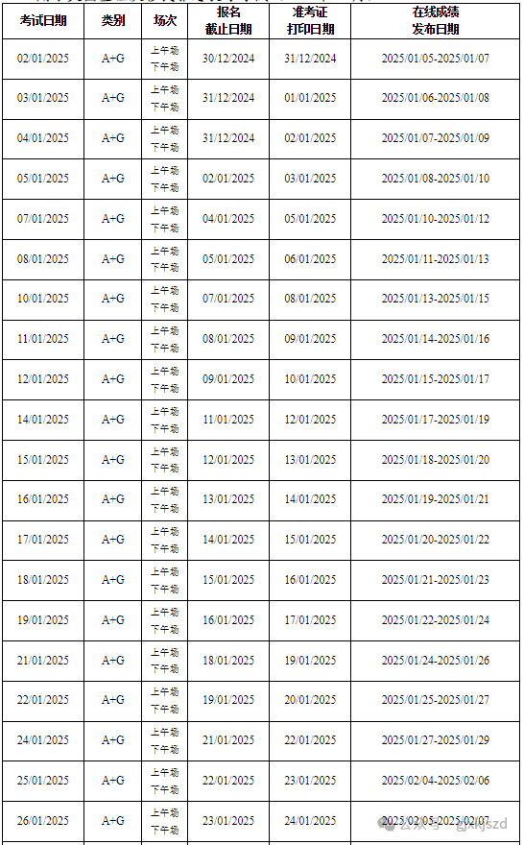Click 下午场 session for the 26/01/2025 exam
This screenshot has width=524, height=845.
[165, 830]
